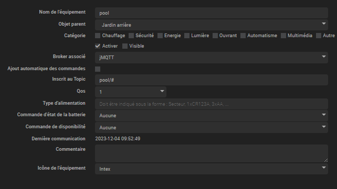Open the Icône de l'équipement dropdown

coord(212,169)
